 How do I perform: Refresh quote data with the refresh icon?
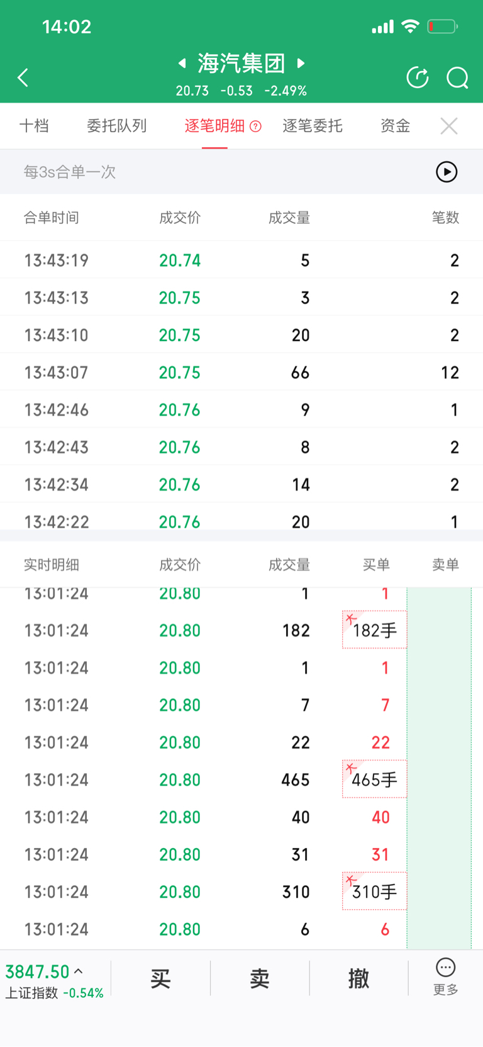click(418, 77)
